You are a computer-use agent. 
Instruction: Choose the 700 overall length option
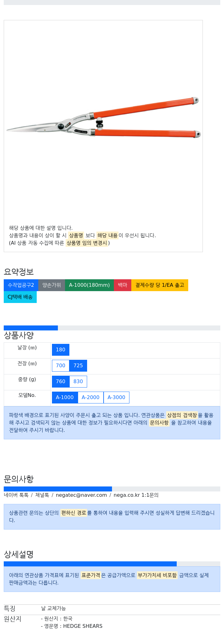61,366
